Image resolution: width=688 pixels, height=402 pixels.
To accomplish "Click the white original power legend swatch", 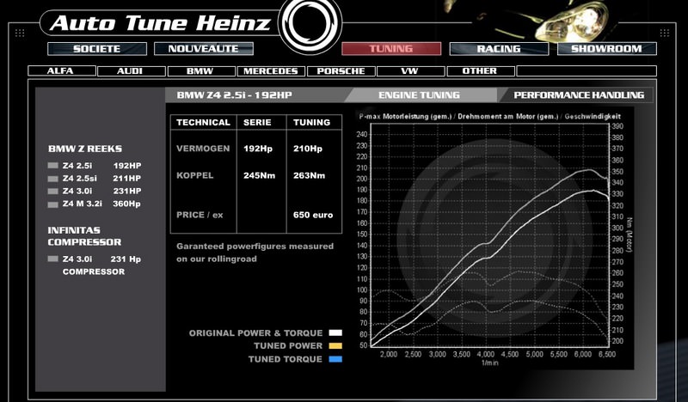I will [x=335, y=333].
